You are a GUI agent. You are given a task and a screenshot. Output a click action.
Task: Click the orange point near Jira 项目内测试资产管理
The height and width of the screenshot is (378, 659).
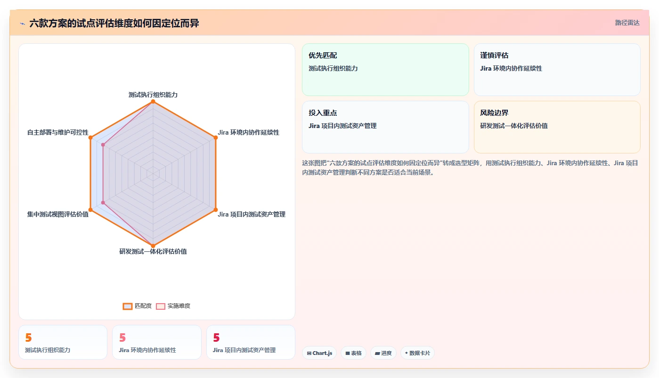[216, 209]
